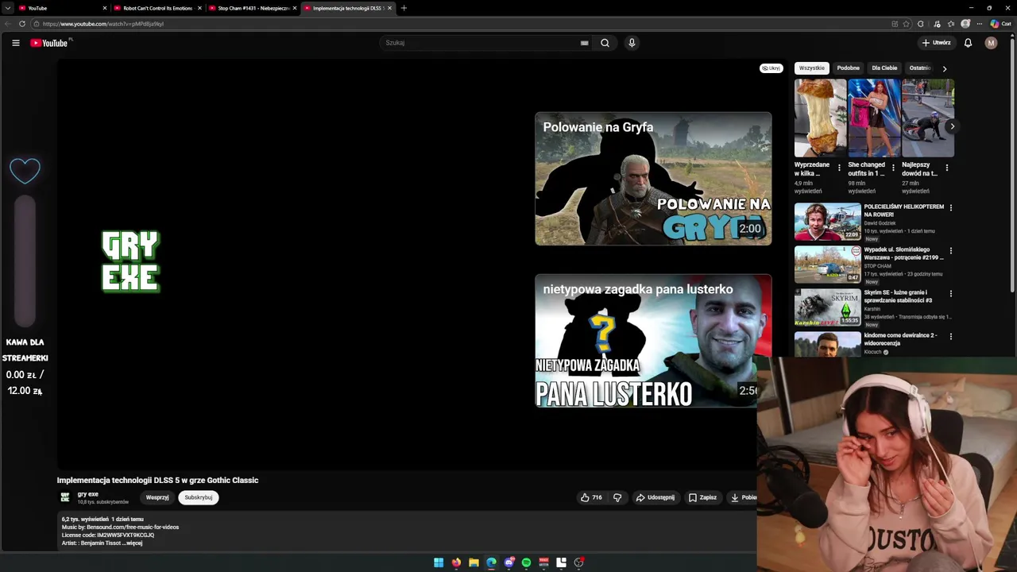Open a new browser tab

pyautogui.click(x=404, y=8)
